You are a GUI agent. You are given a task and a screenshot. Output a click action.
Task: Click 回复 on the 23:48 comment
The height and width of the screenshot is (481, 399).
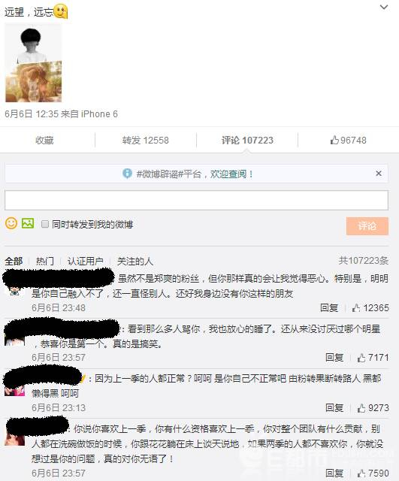(x=329, y=307)
